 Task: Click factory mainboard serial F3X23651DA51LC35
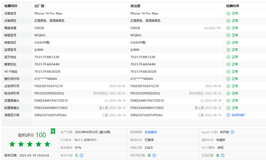click(x=48, y=86)
